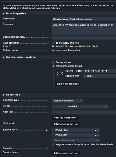Image resolution: width=116 pixels, height=157 pixels.
Task: Collapse the Conditions section
Action: (3, 95)
